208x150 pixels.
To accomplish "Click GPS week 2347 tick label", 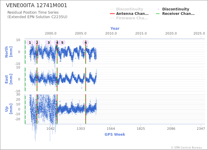I will pyautogui.click(x=201, y=129).
